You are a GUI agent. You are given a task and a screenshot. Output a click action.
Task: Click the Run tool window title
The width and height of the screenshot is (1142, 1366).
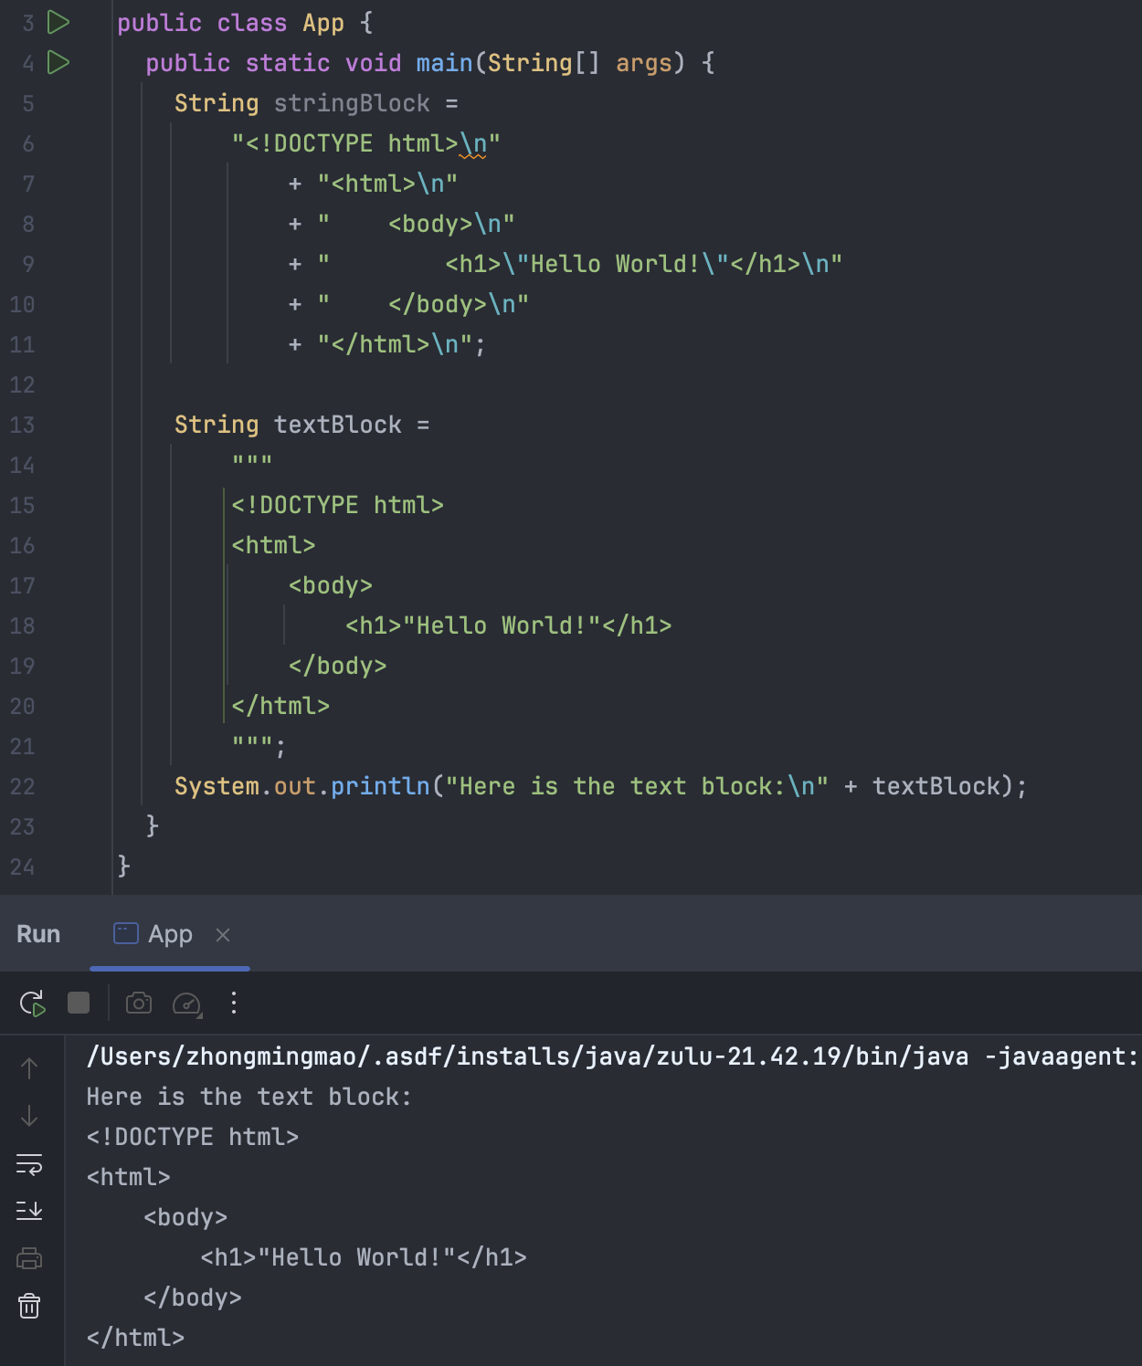(x=38, y=934)
